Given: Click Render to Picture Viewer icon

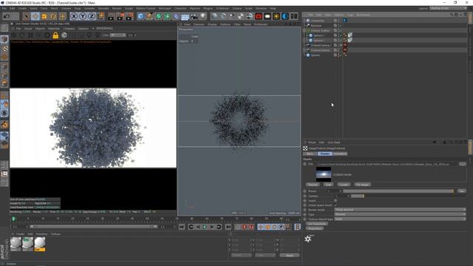Looking at the screenshot, I should pyautogui.click(x=120, y=16).
